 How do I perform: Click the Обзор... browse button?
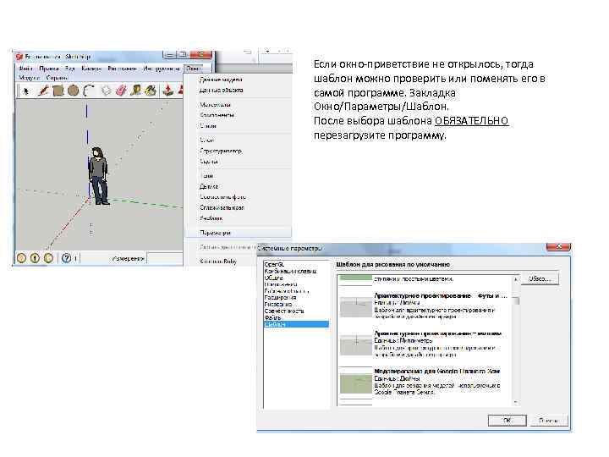540,279
